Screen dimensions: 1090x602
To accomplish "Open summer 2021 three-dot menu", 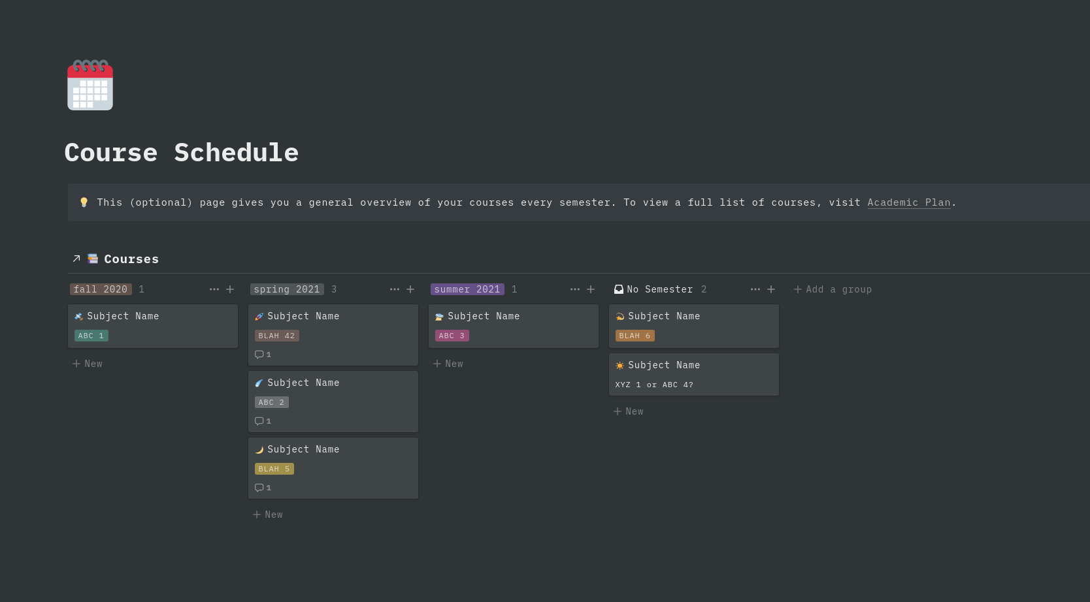I will coord(575,289).
